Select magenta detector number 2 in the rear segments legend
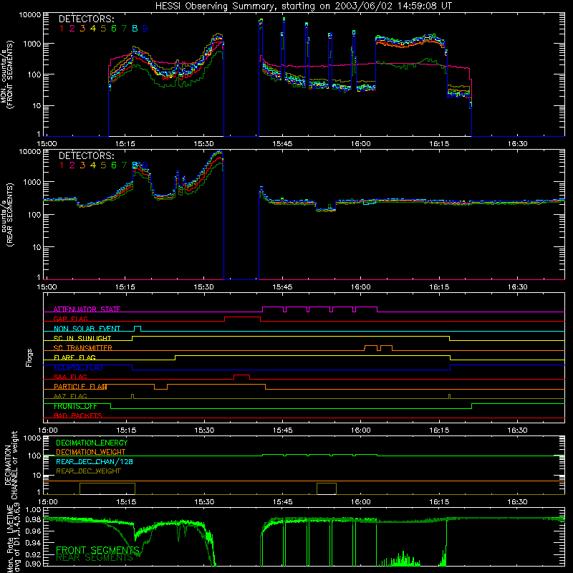 [72, 165]
